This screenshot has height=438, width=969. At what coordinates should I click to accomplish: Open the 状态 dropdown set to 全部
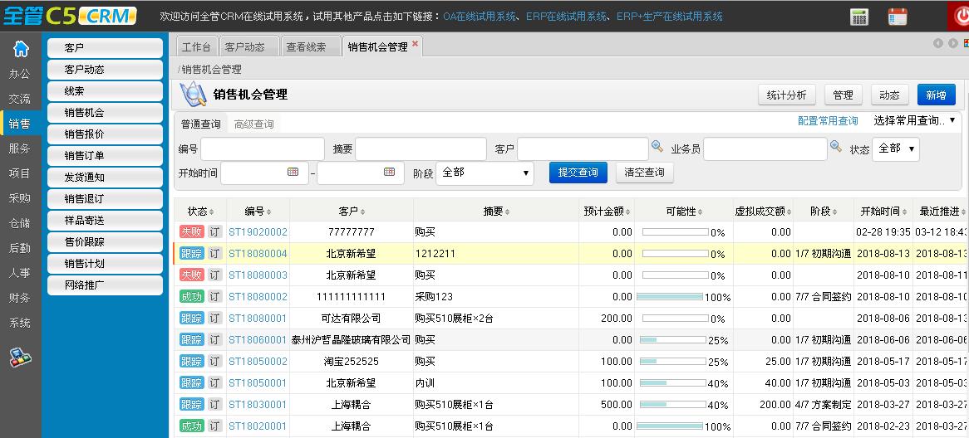[x=896, y=148]
